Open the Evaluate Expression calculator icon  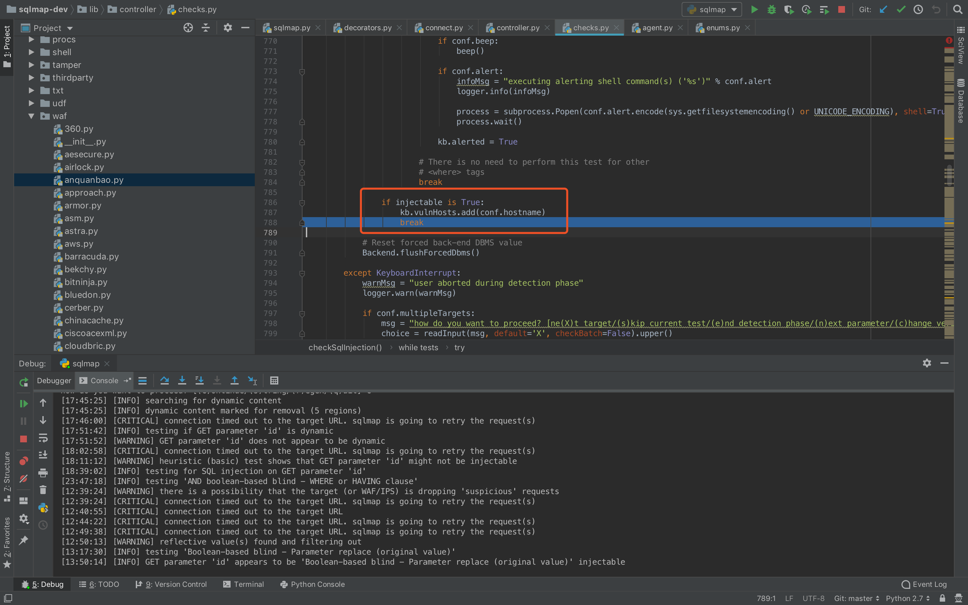click(274, 380)
